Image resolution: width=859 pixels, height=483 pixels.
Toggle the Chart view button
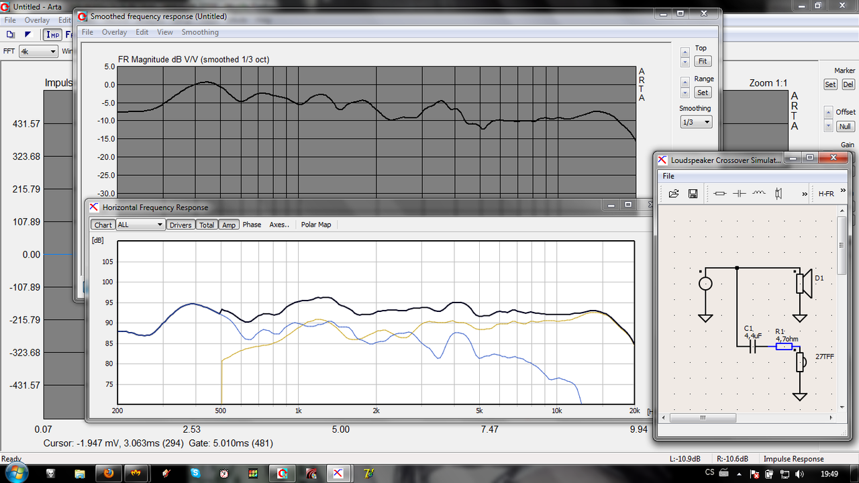point(103,225)
